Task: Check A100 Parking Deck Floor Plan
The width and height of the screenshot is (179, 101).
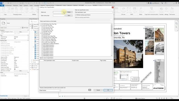Action: [42, 24]
